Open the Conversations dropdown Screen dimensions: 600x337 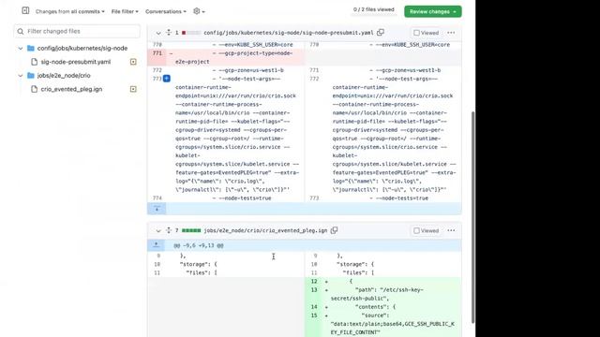166,11
